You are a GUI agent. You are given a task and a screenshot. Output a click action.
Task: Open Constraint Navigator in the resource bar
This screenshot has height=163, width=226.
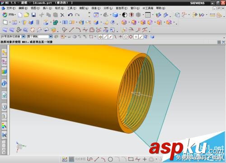coord(5,62)
